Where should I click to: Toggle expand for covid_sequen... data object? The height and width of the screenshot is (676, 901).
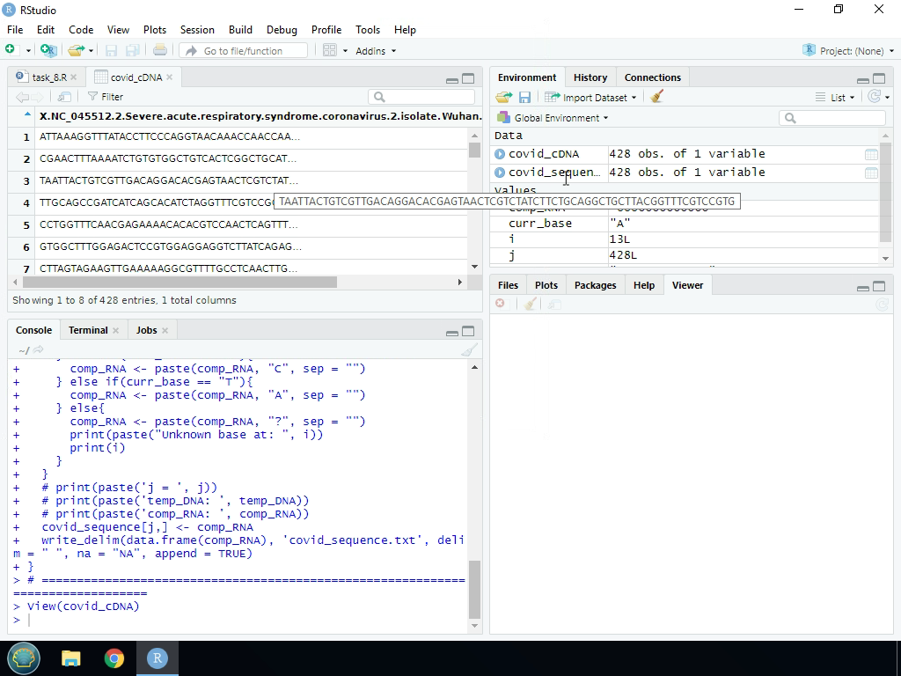[500, 173]
